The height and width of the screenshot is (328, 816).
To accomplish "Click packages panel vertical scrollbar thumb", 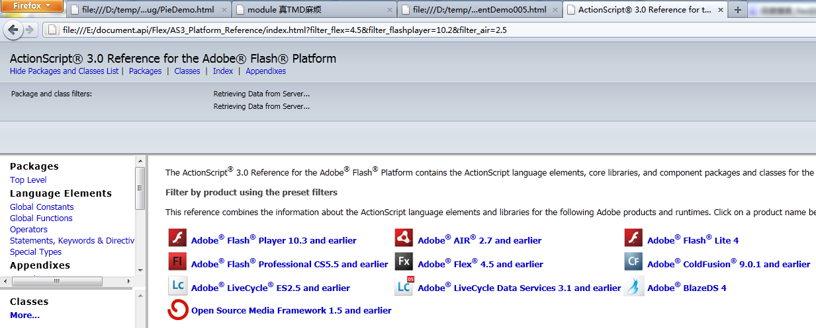I will point(140,188).
